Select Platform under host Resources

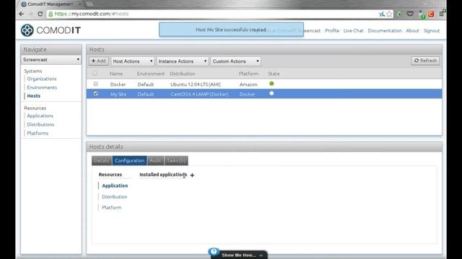click(x=112, y=208)
